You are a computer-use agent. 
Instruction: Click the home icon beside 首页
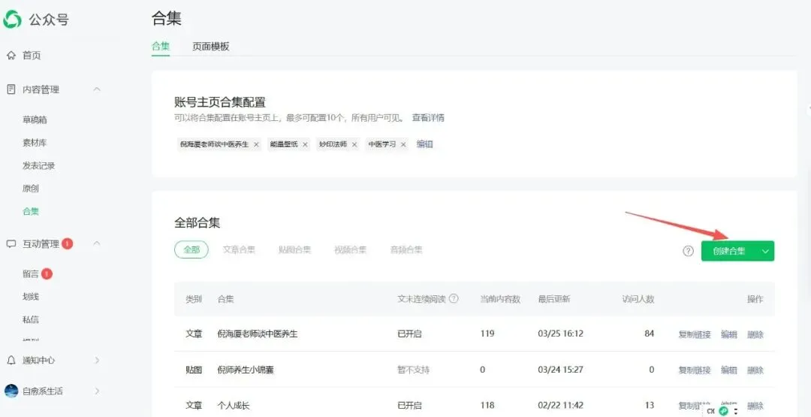[x=11, y=56]
